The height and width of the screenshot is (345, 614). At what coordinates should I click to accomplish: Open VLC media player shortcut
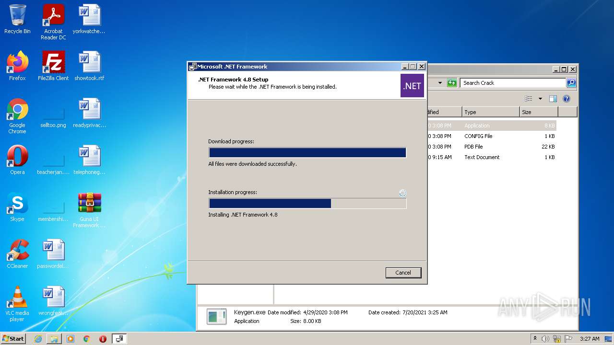17,304
